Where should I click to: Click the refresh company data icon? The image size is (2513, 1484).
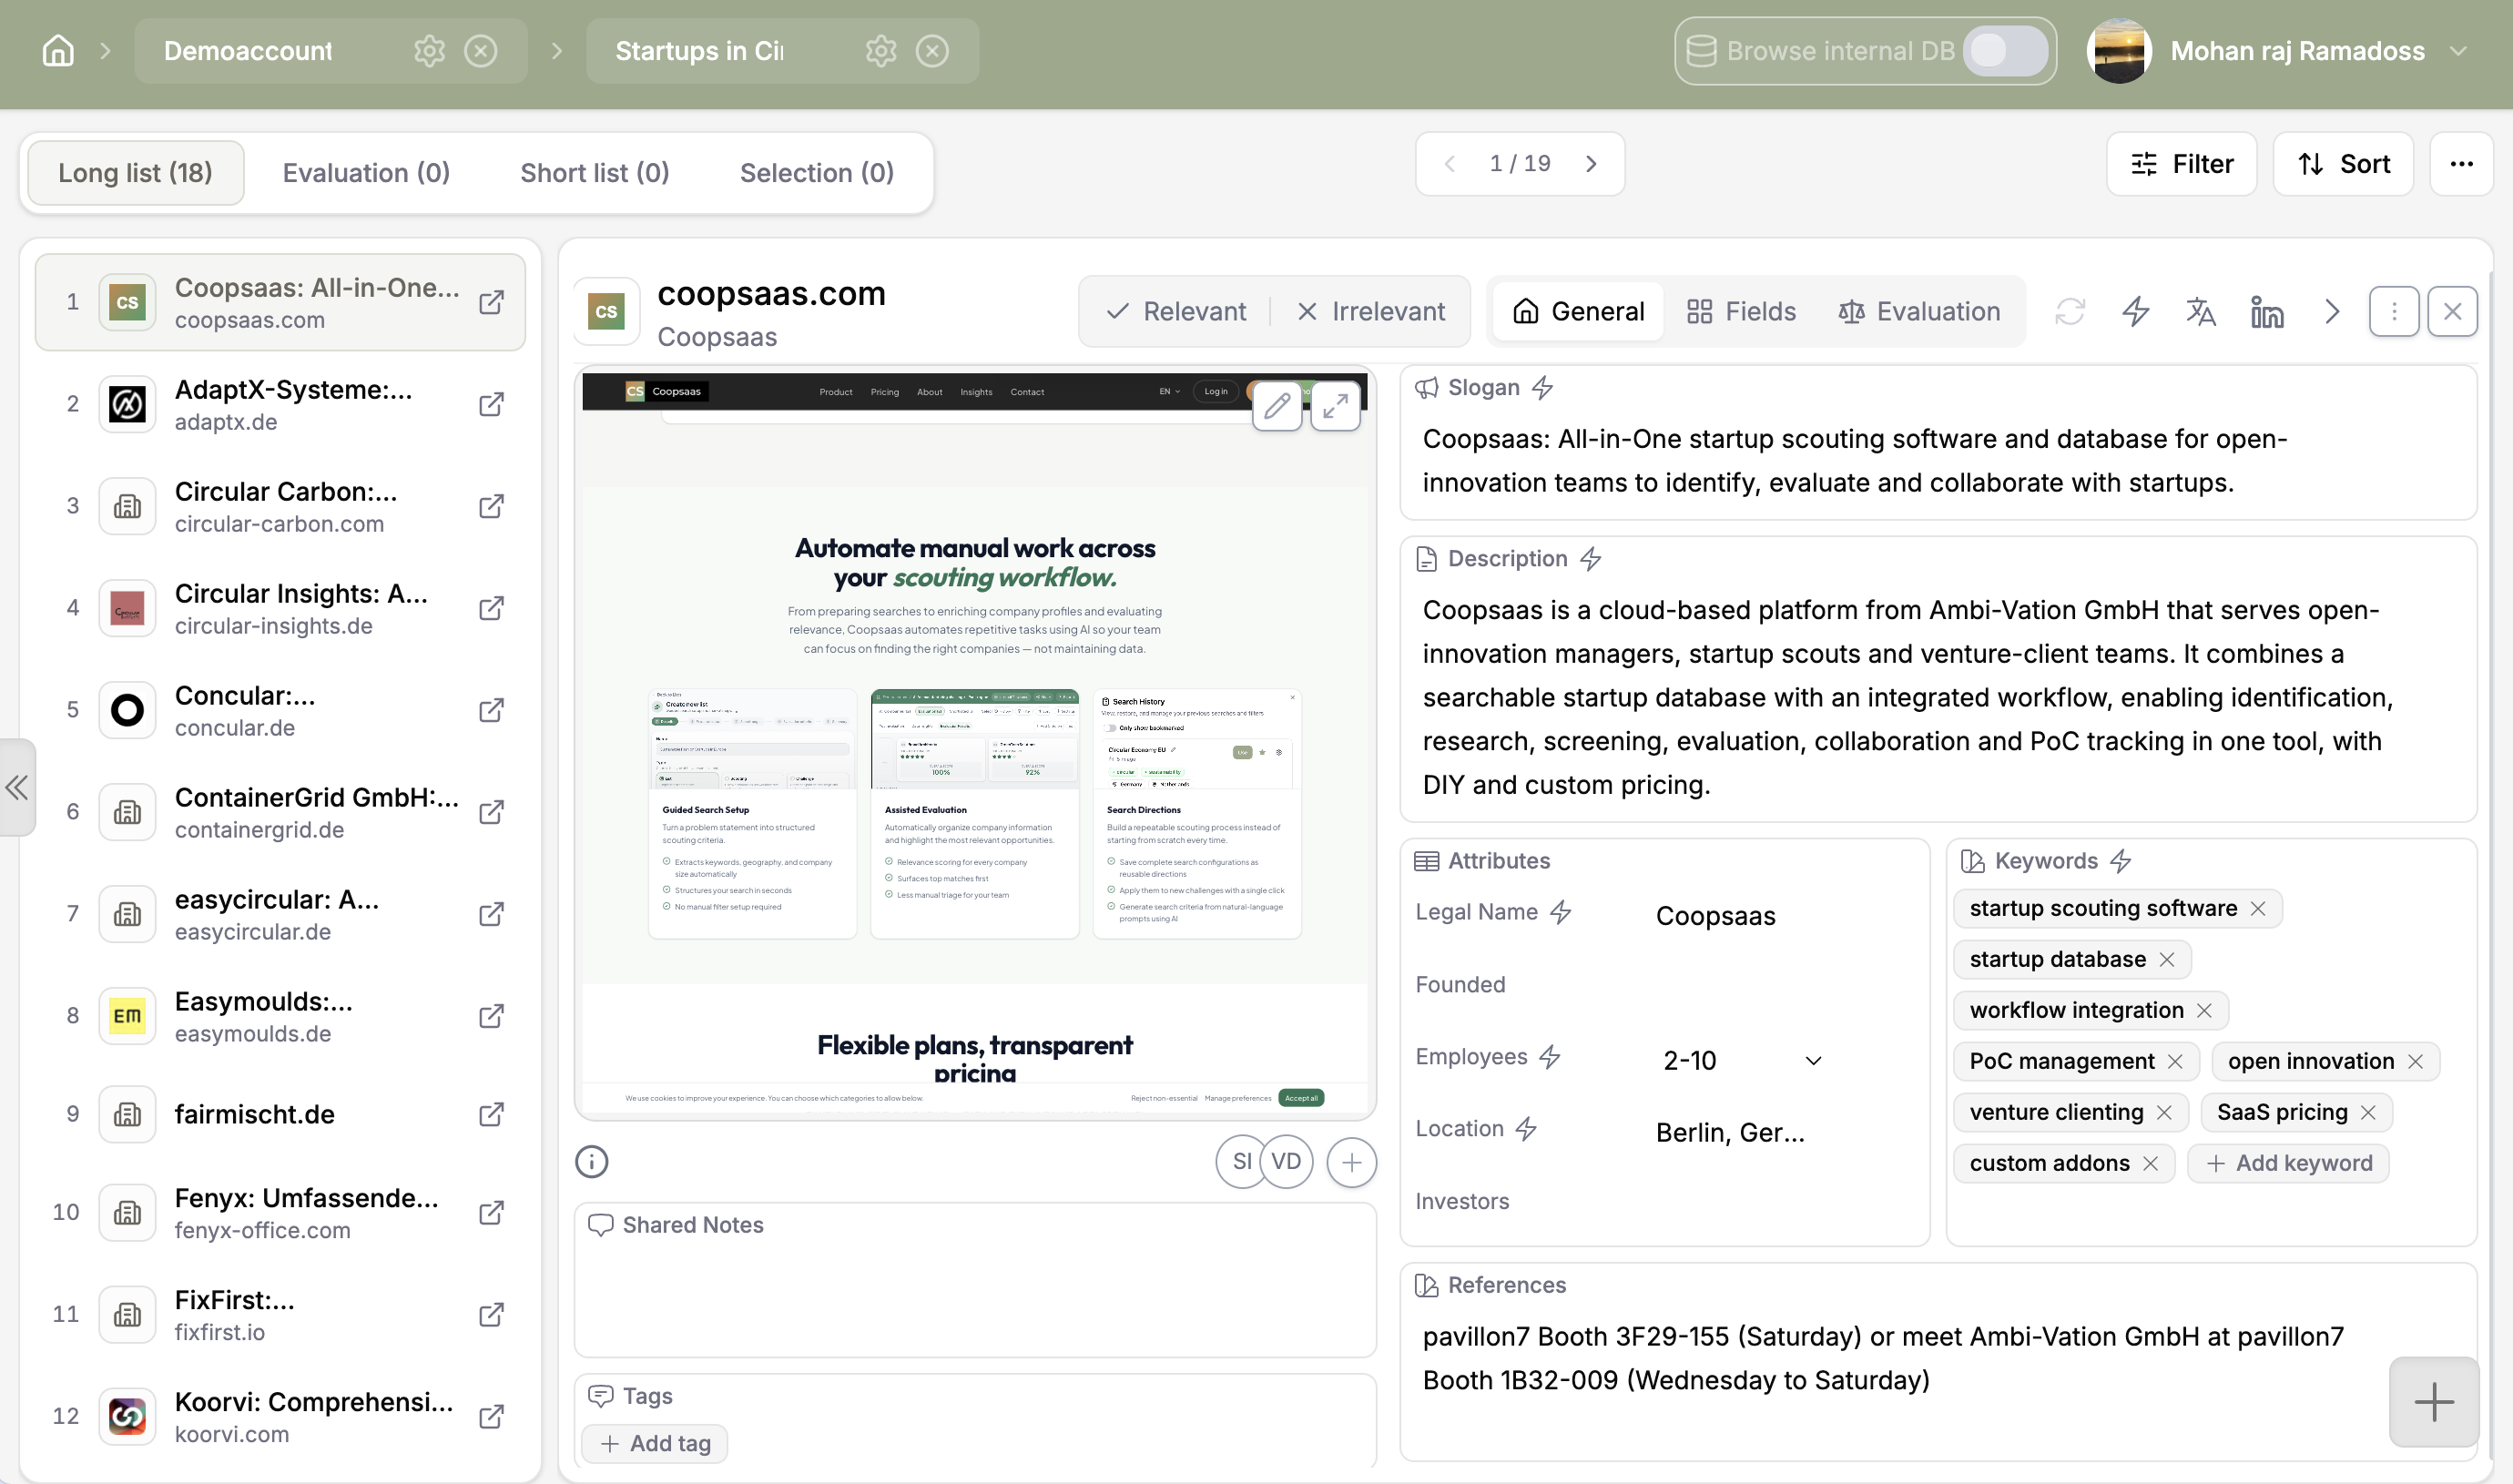tap(2070, 312)
